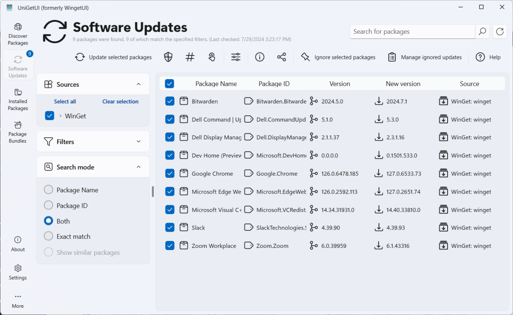
Task: Toggle the select-all header checkbox
Action: [169, 84]
